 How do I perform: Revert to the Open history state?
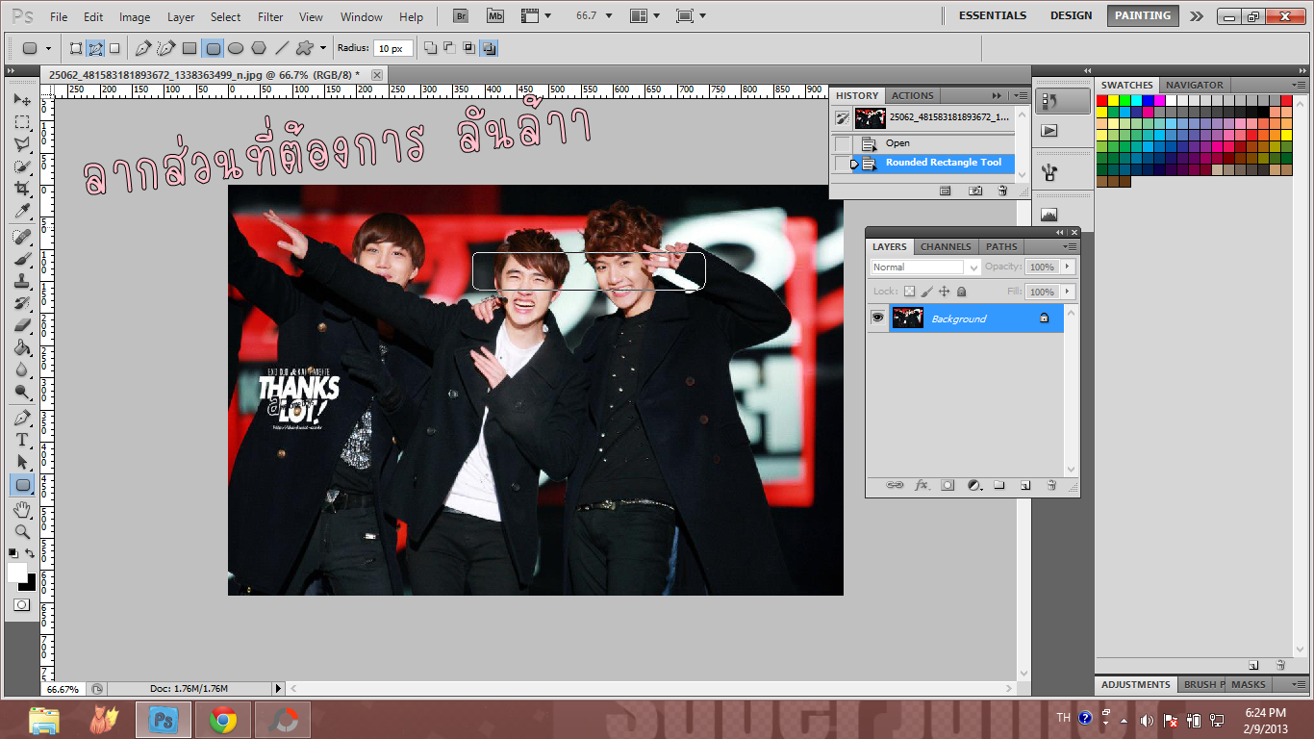click(x=897, y=143)
